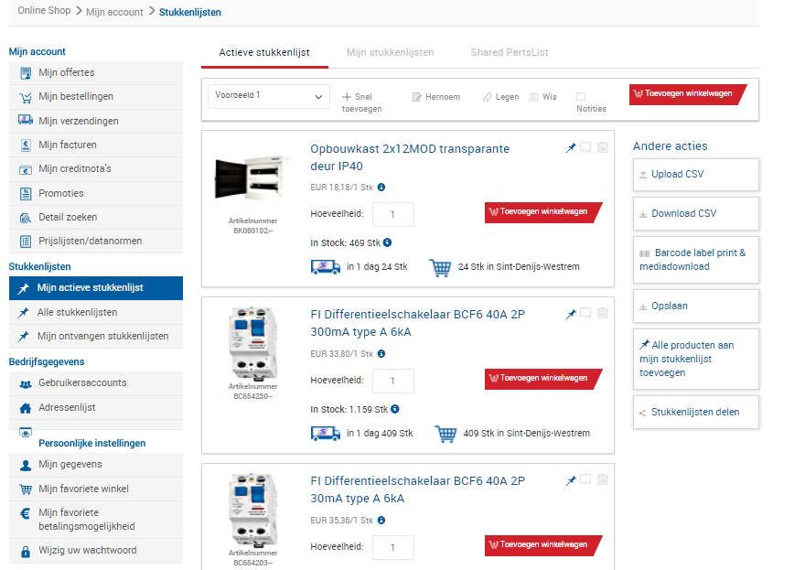Go to Online Shop breadcrumb
Image resolution: width=805 pixels, height=570 pixels.
44,10
